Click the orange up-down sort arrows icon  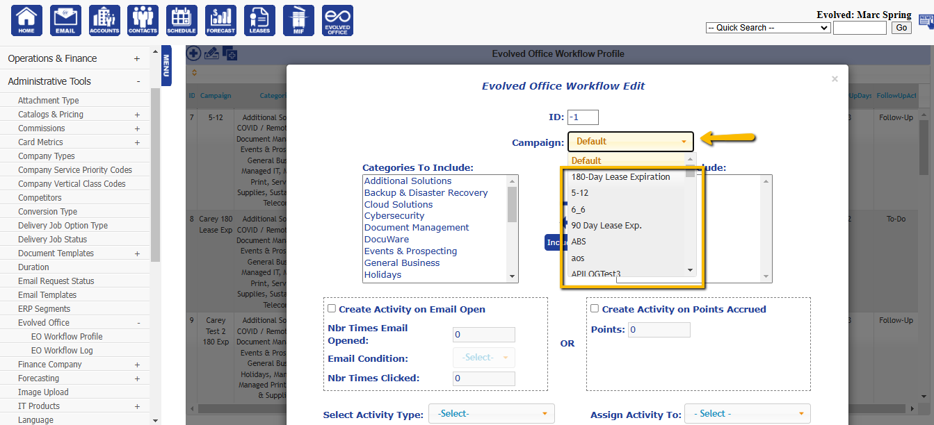(194, 72)
